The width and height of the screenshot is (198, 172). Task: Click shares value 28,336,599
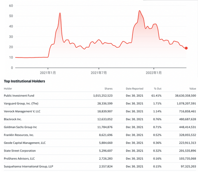[x=105, y=103]
